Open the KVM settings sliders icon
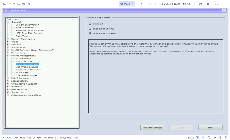This screenshot has width=230, height=140. [4, 4]
